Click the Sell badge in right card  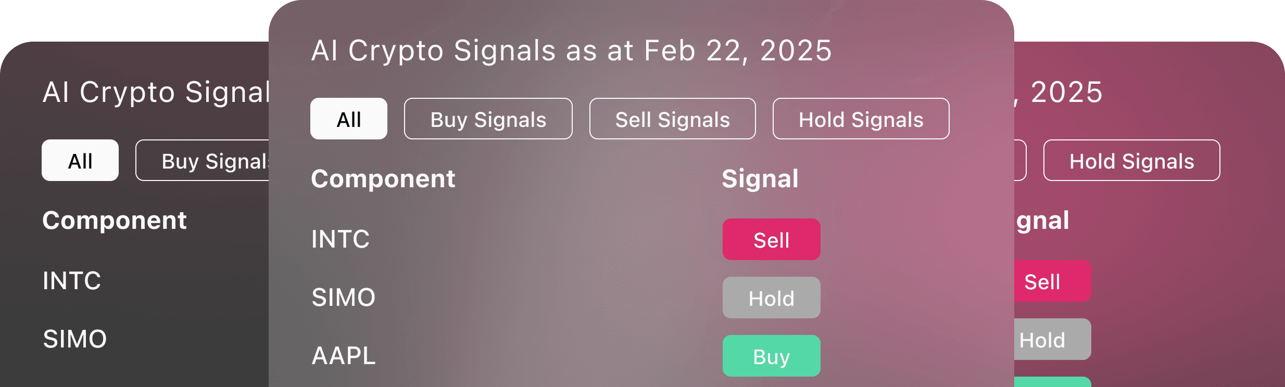coord(1052,281)
